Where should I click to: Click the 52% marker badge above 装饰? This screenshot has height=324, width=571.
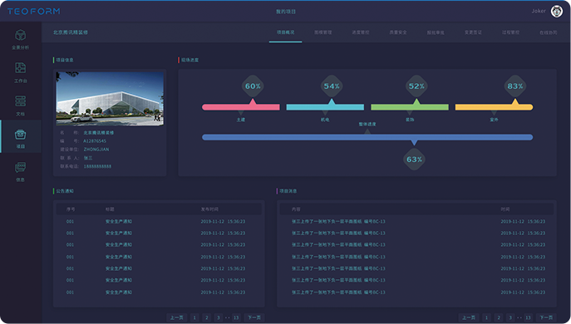click(416, 86)
